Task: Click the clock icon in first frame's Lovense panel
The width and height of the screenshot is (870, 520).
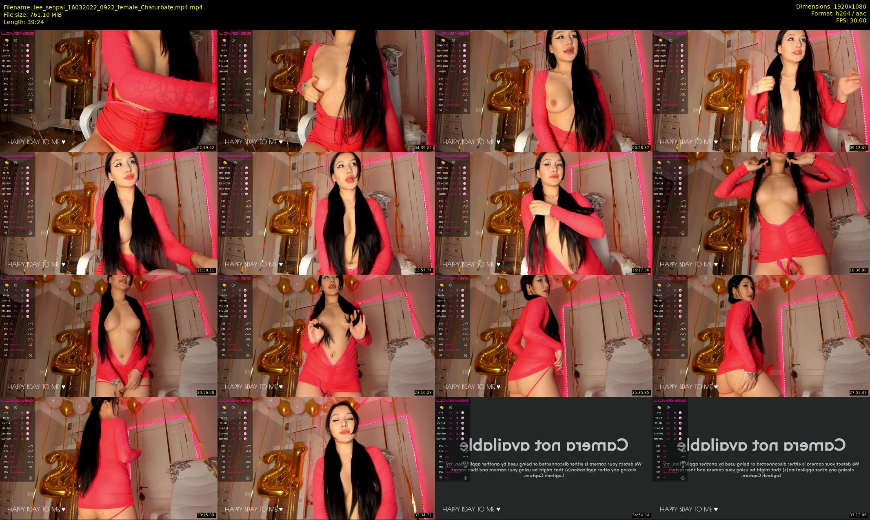Action: pyautogui.click(x=16, y=40)
